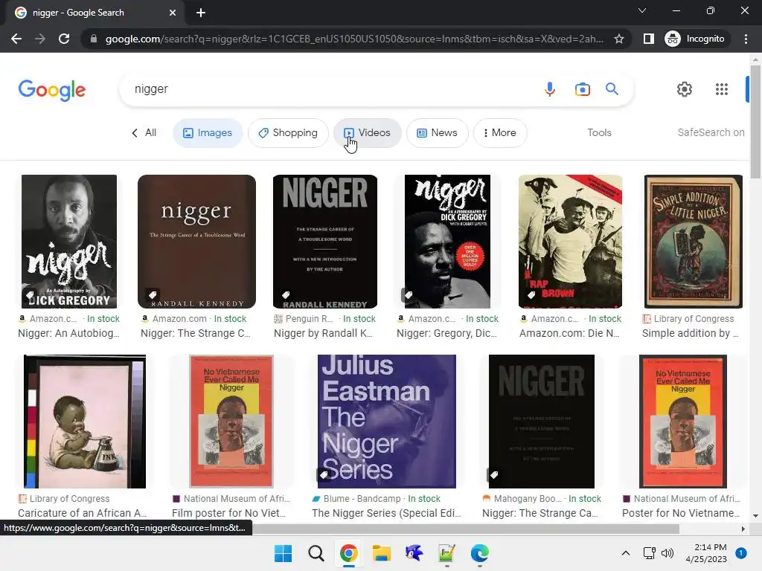This screenshot has width=762, height=571.
Task: Click the Sonic character taskbar icon
Action: (414, 553)
